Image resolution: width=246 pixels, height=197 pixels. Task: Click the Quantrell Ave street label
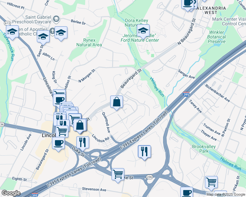(x=106, y=122)
